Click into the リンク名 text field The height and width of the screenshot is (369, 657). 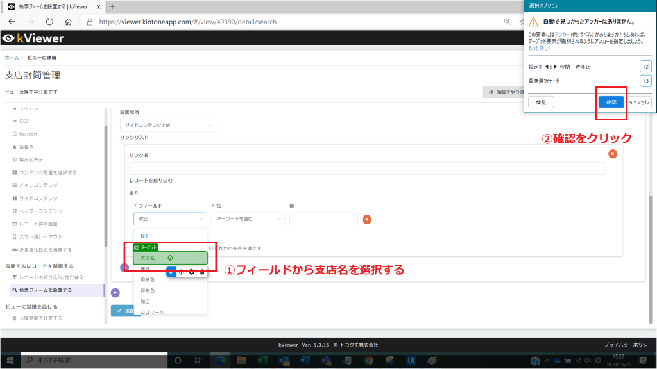click(x=366, y=168)
